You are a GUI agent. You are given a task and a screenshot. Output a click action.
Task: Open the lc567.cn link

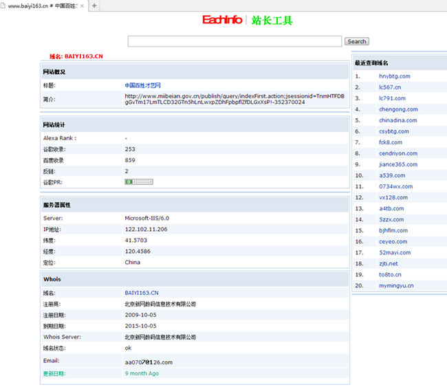pyautogui.click(x=390, y=87)
